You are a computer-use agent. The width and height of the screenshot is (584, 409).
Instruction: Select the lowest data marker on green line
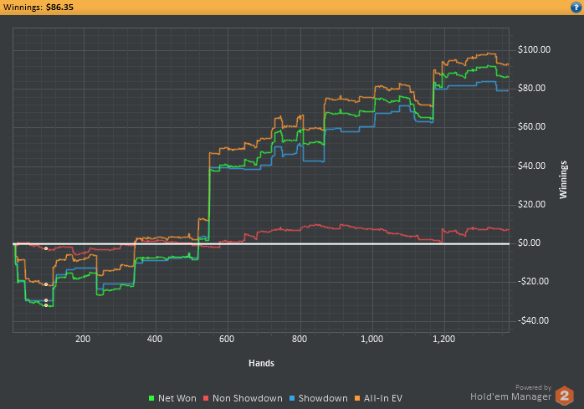[46, 305]
